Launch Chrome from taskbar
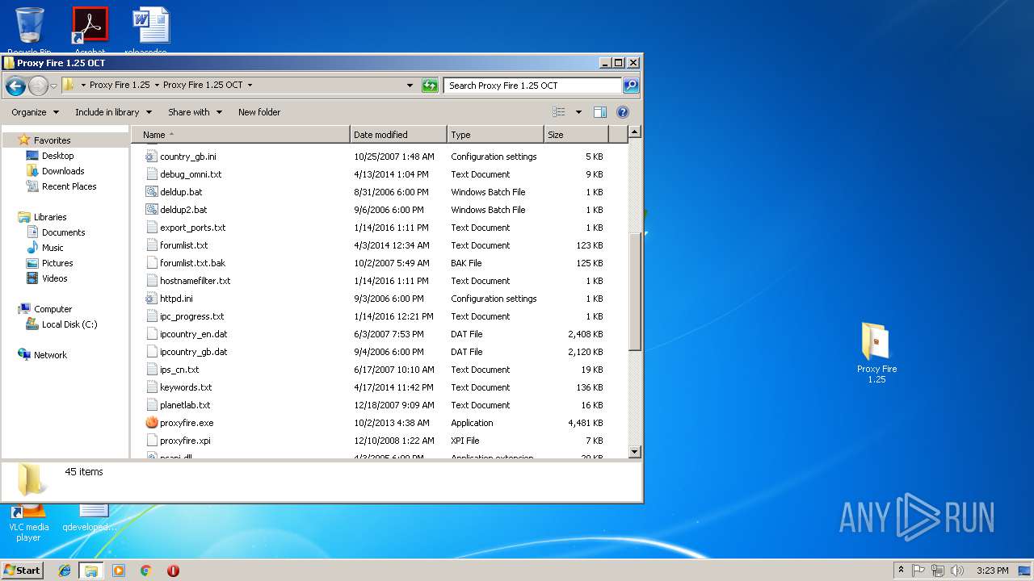1034x581 pixels. (x=145, y=571)
